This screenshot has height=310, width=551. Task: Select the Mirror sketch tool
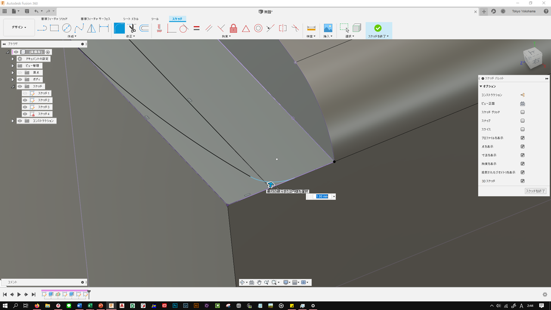[92, 28]
